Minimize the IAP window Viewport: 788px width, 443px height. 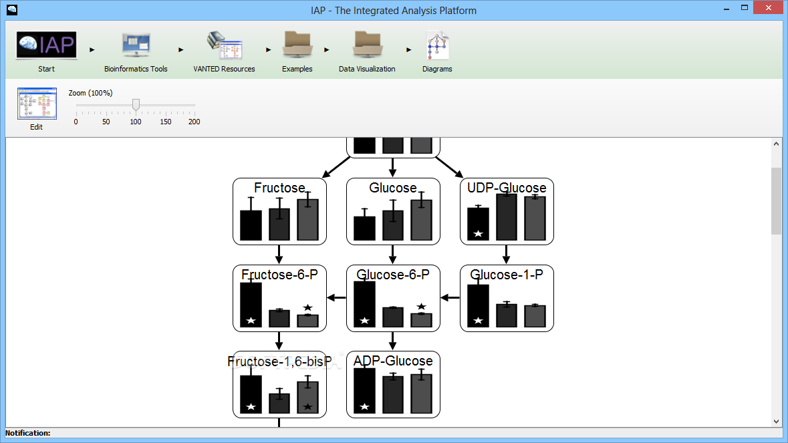point(727,9)
